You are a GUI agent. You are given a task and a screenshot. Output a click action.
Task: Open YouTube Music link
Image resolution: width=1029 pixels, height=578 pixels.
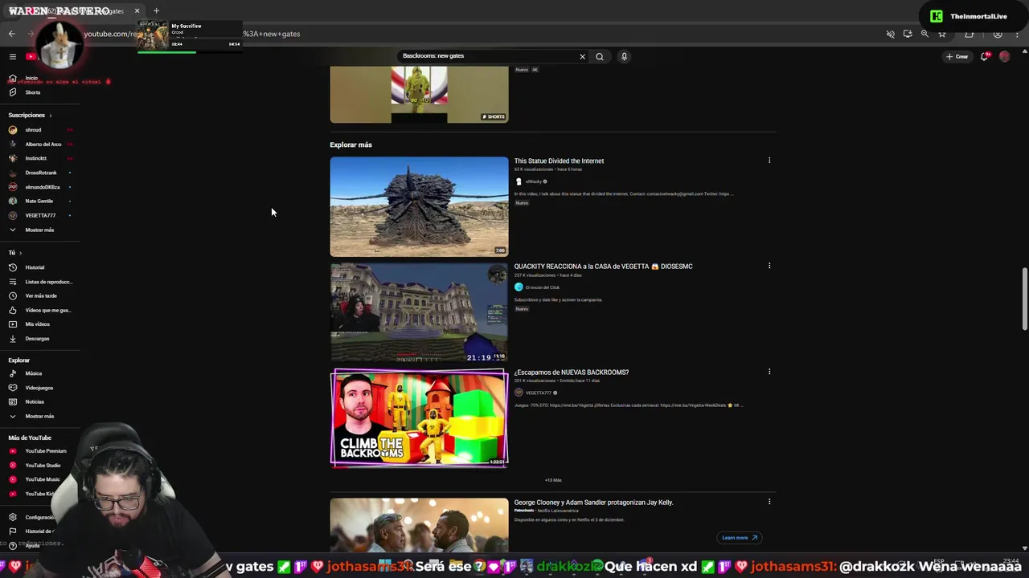click(x=43, y=479)
